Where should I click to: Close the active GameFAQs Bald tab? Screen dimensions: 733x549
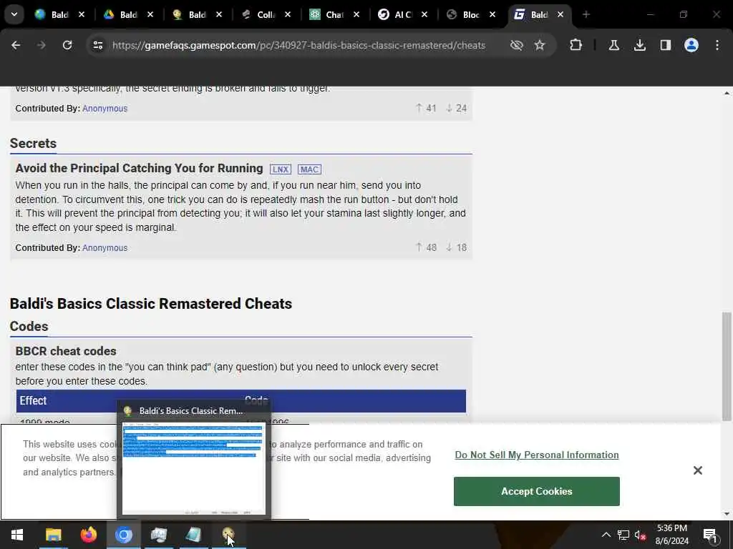click(x=560, y=14)
